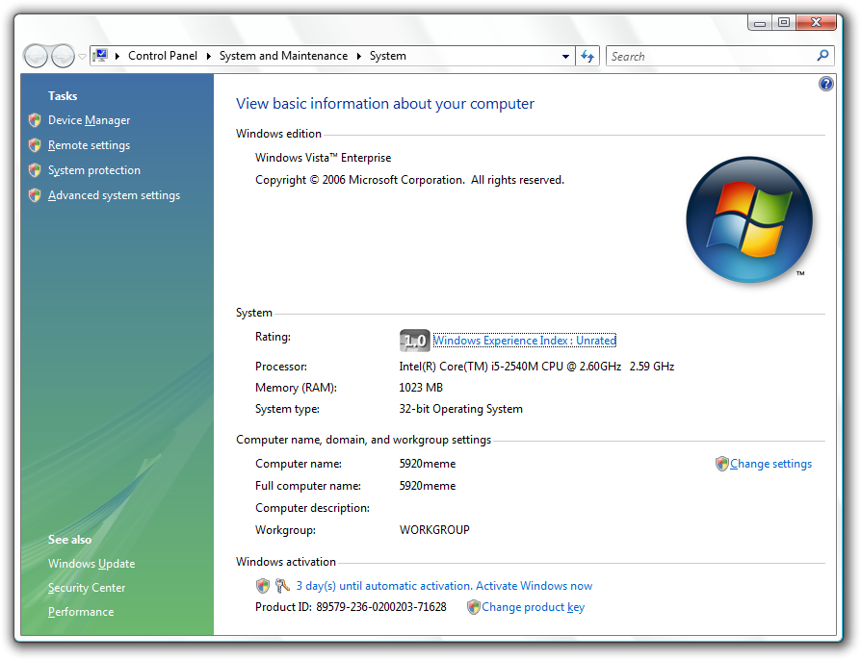The image size is (861, 660).
Task: Select System and Maintenance breadcrumb
Action: point(283,56)
